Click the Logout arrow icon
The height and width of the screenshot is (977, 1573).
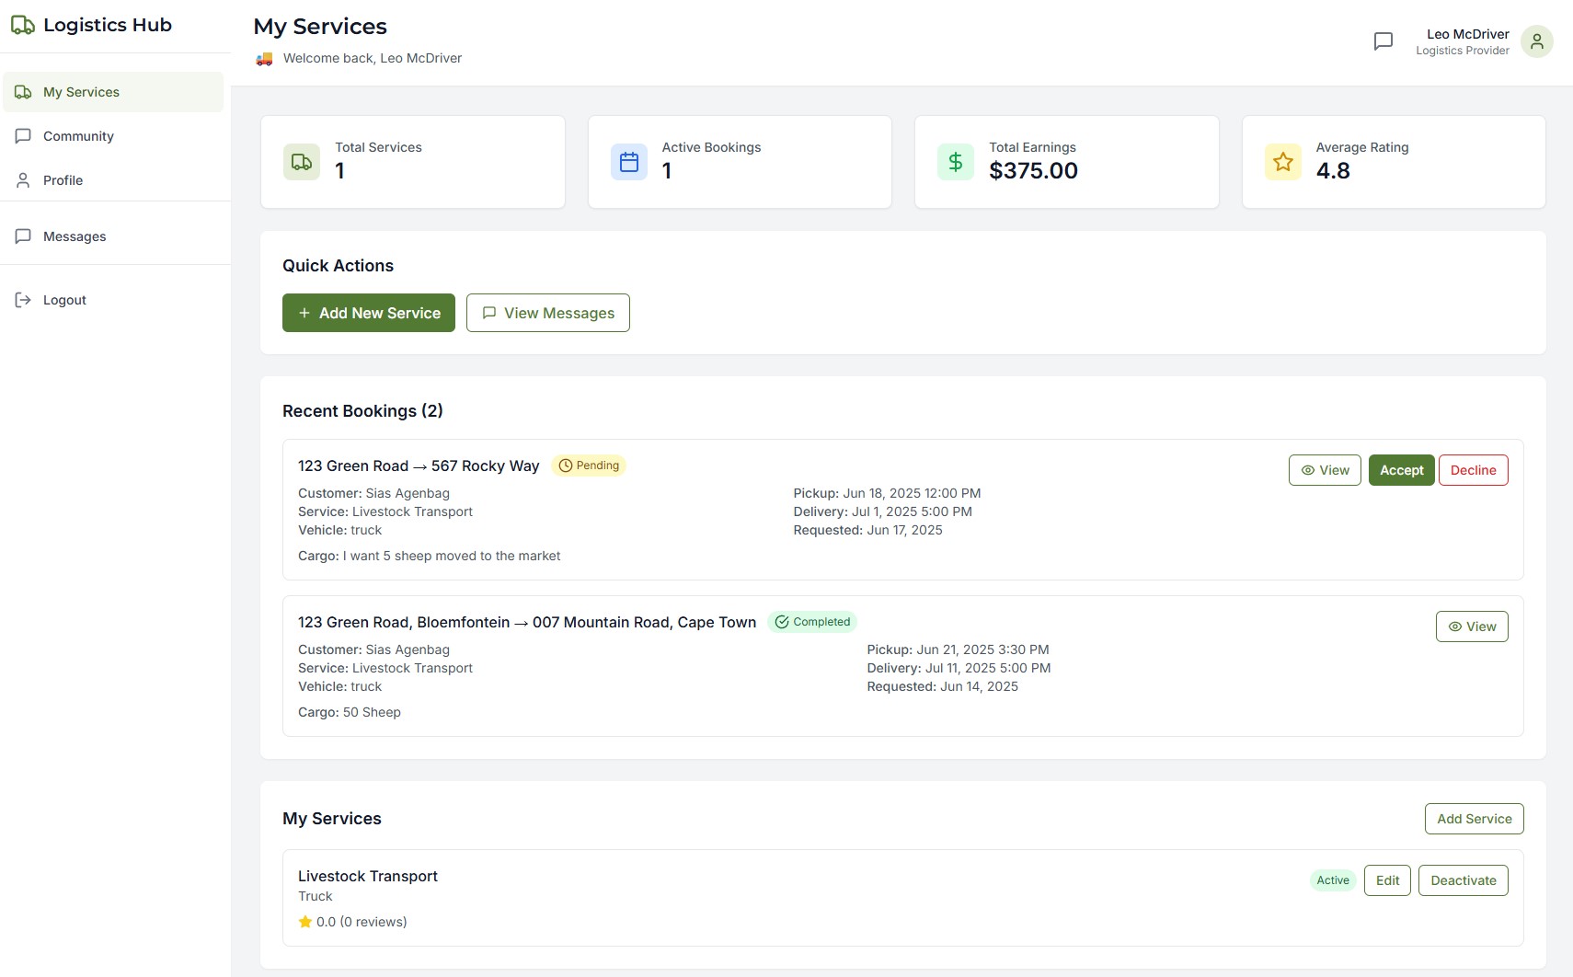[23, 299]
